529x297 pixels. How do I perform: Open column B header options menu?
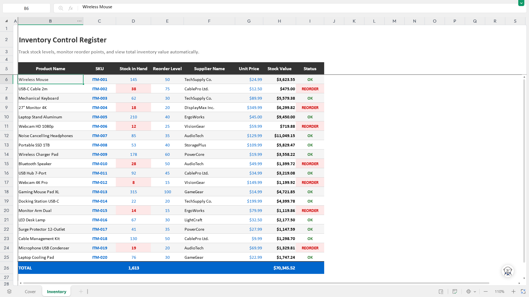[x=79, y=21]
